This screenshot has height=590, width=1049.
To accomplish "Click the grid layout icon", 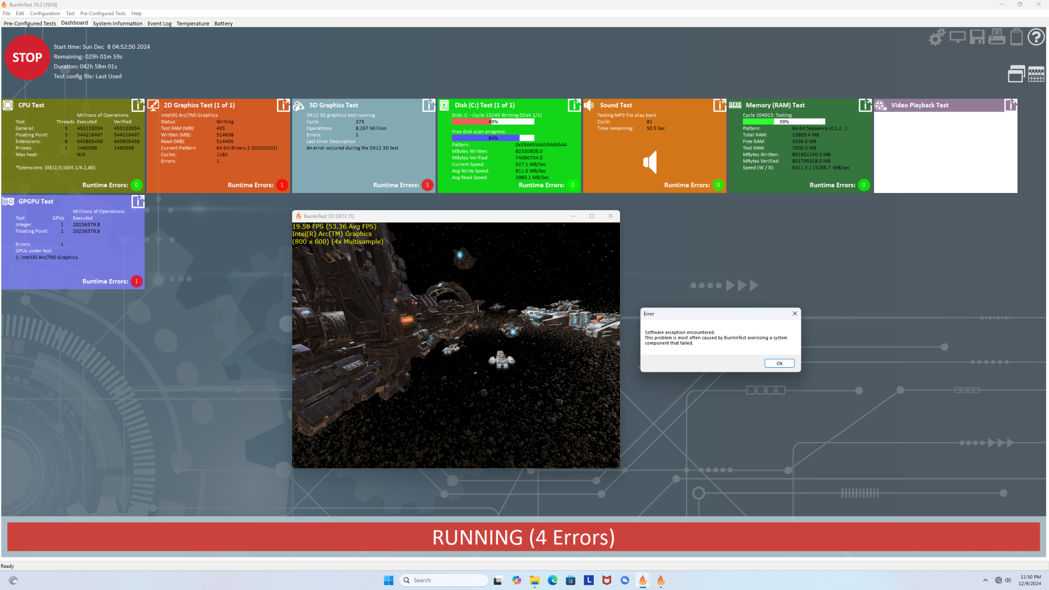I will click(x=1036, y=74).
